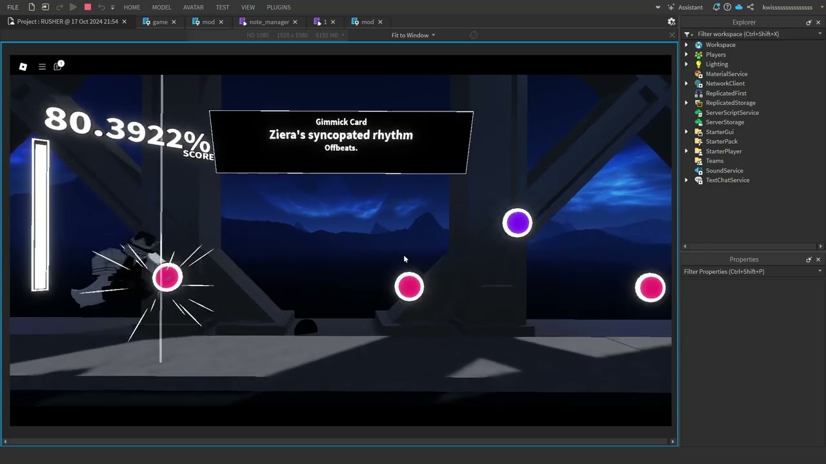826x464 pixels.
Task: Select SoundService in the Explorer
Action: click(x=723, y=171)
